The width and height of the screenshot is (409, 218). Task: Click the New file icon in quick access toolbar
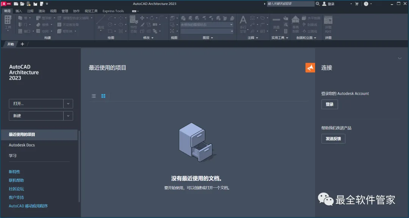click(x=16, y=4)
